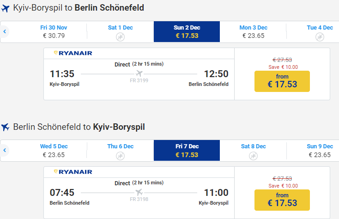Image resolution: width=339 pixels, height=219 pixels.
Task: Switch to the Sun 9 Dec return date
Action: (x=319, y=150)
